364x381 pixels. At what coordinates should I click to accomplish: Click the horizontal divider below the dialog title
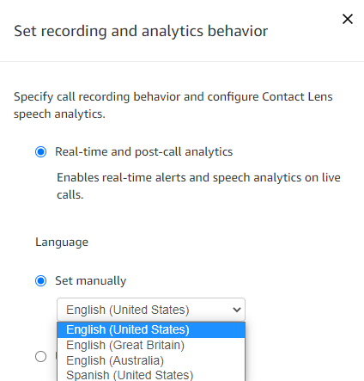click(182, 61)
